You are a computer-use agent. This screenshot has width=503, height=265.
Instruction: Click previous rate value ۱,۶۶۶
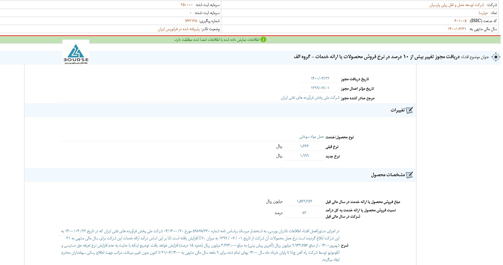pos(304,146)
